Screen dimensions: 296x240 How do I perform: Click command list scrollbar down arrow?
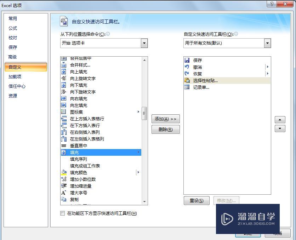pyautogui.click(x=144, y=202)
